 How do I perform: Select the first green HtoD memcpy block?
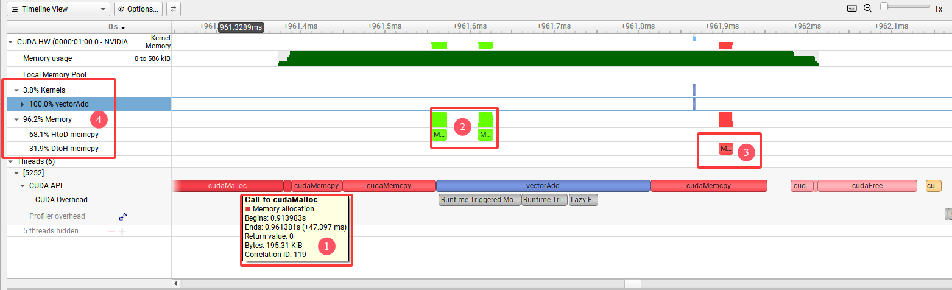click(439, 134)
